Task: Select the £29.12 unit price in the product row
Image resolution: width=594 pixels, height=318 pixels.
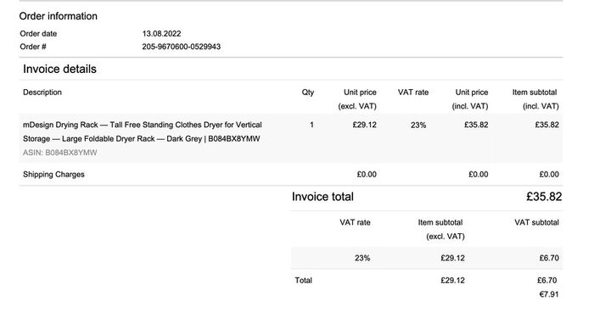Action: pos(364,125)
